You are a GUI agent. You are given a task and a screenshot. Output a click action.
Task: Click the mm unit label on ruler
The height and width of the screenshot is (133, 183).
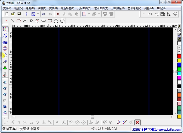coord(175,26)
